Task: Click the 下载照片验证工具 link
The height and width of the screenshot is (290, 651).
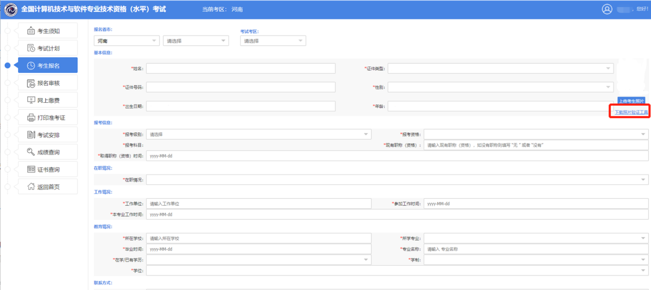Action: point(631,112)
